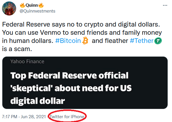
Task: Click the Quinn display name
Action: pos(32,5)
